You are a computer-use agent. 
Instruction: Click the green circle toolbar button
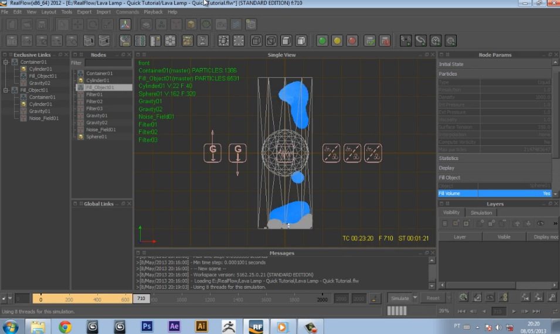322,40
